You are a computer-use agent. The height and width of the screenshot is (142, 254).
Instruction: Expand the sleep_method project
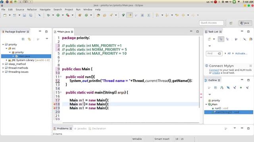(x=3, y=64)
